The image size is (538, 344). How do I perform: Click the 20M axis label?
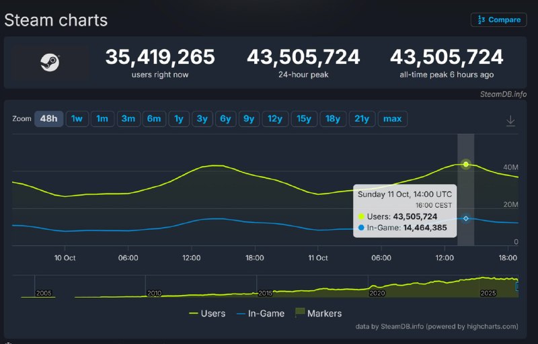click(x=510, y=204)
